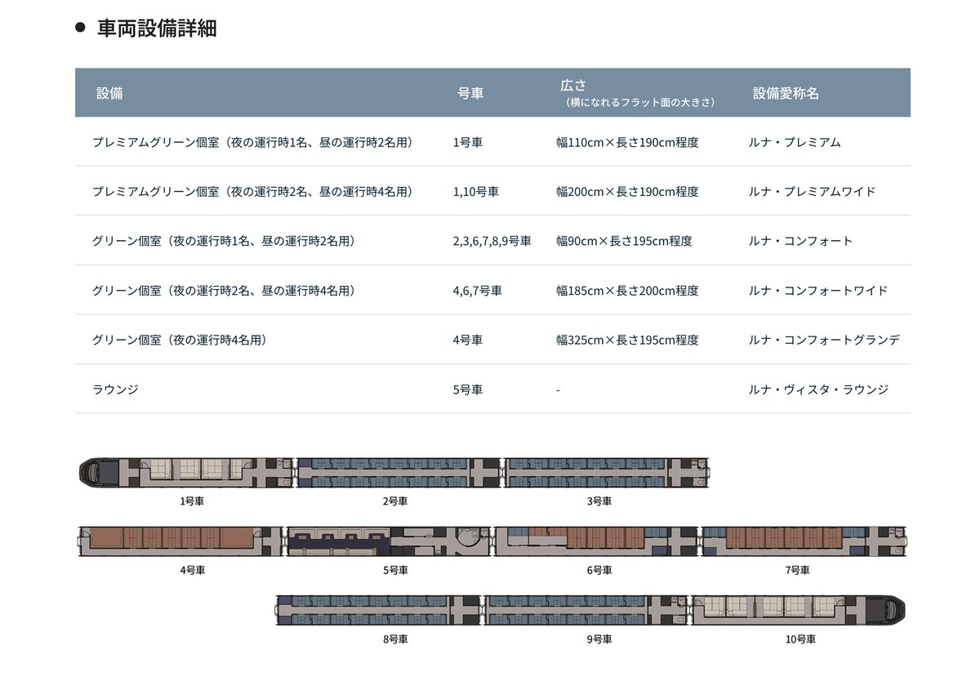980x681 pixels.
Task: Select the 幅185cm×長さ200cm程度 size cell
Action: click(x=627, y=291)
